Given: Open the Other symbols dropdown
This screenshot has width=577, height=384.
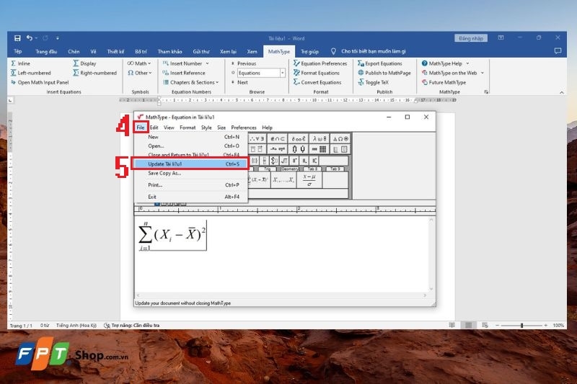Looking at the screenshot, I should point(140,73).
